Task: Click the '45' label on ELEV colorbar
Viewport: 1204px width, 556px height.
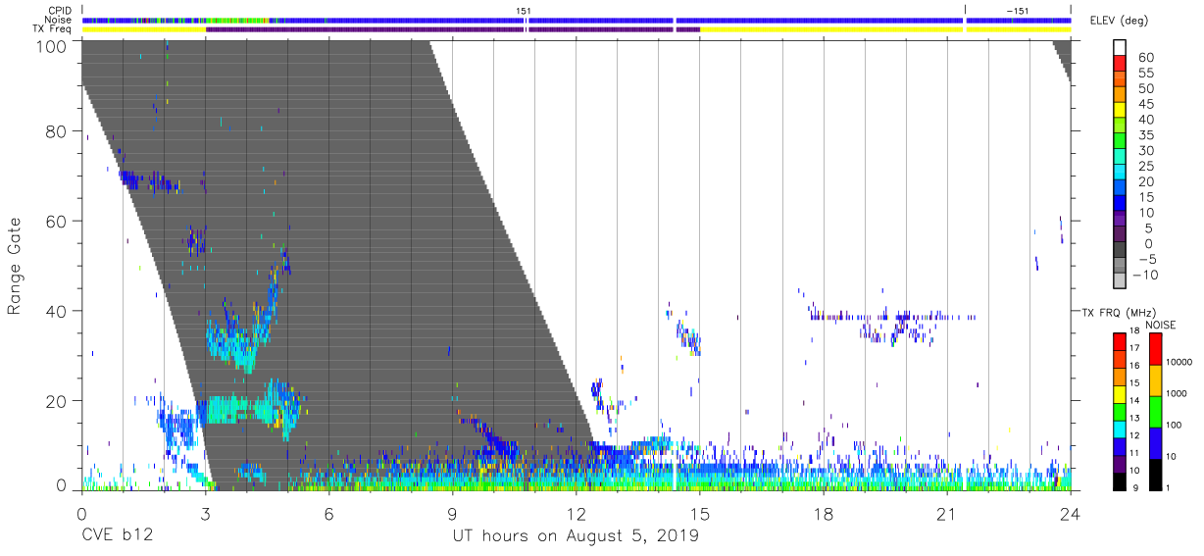Action: click(1145, 105)
